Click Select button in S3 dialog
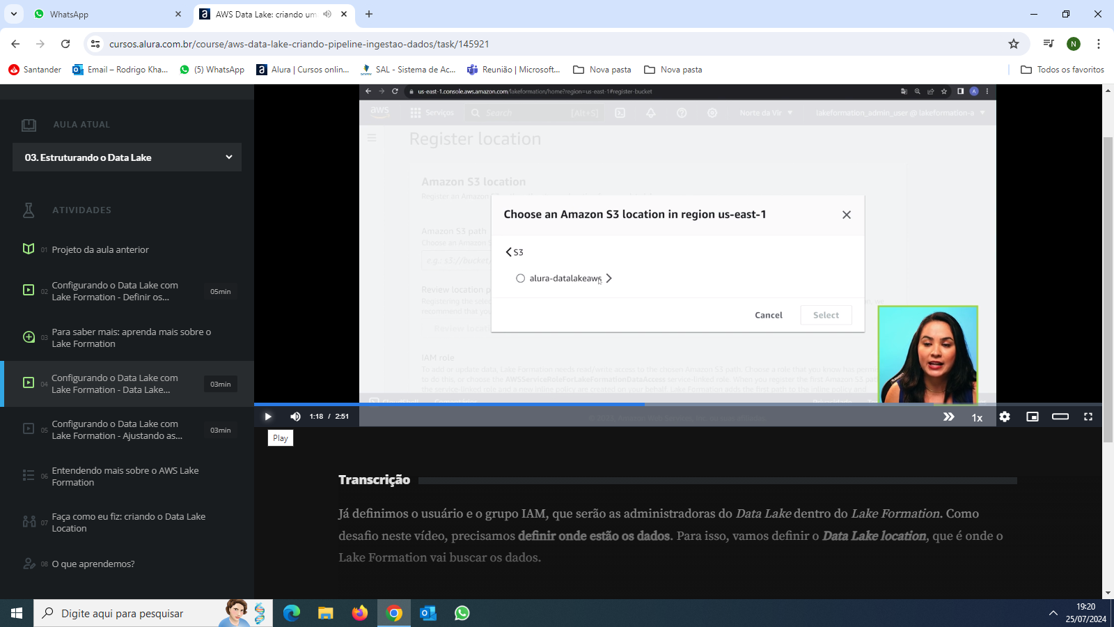The height and width of the screenshot is (627, 1114). pos(826,316)
